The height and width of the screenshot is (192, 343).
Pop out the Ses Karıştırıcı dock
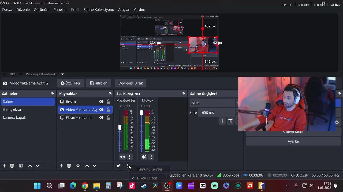[184, 94]
